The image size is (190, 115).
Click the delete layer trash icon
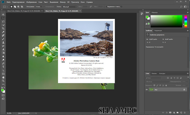point(185,113)
